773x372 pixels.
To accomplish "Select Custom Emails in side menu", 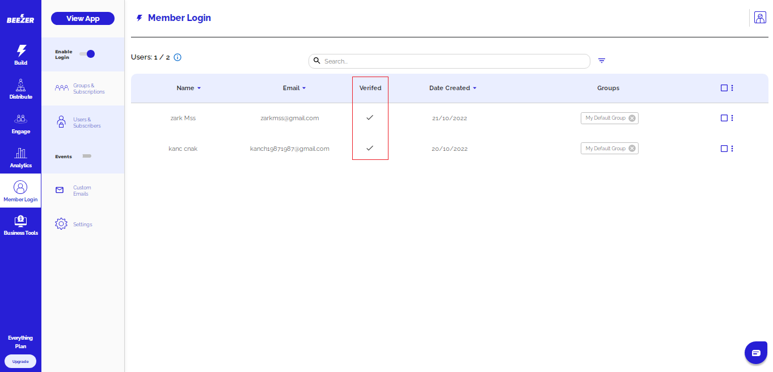I will [x=83, y=191].
